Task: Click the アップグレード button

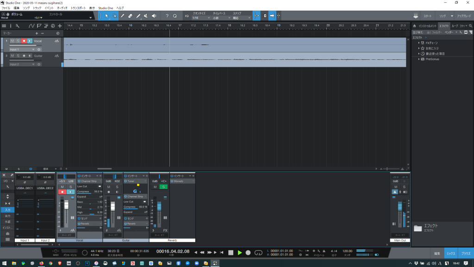Action: click(x=464, y=16)
